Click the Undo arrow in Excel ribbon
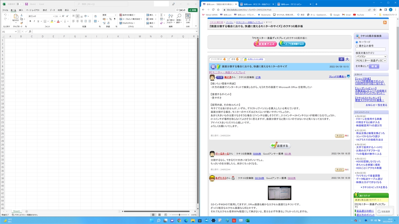This screenshot has width=399, height=224. 5,15
